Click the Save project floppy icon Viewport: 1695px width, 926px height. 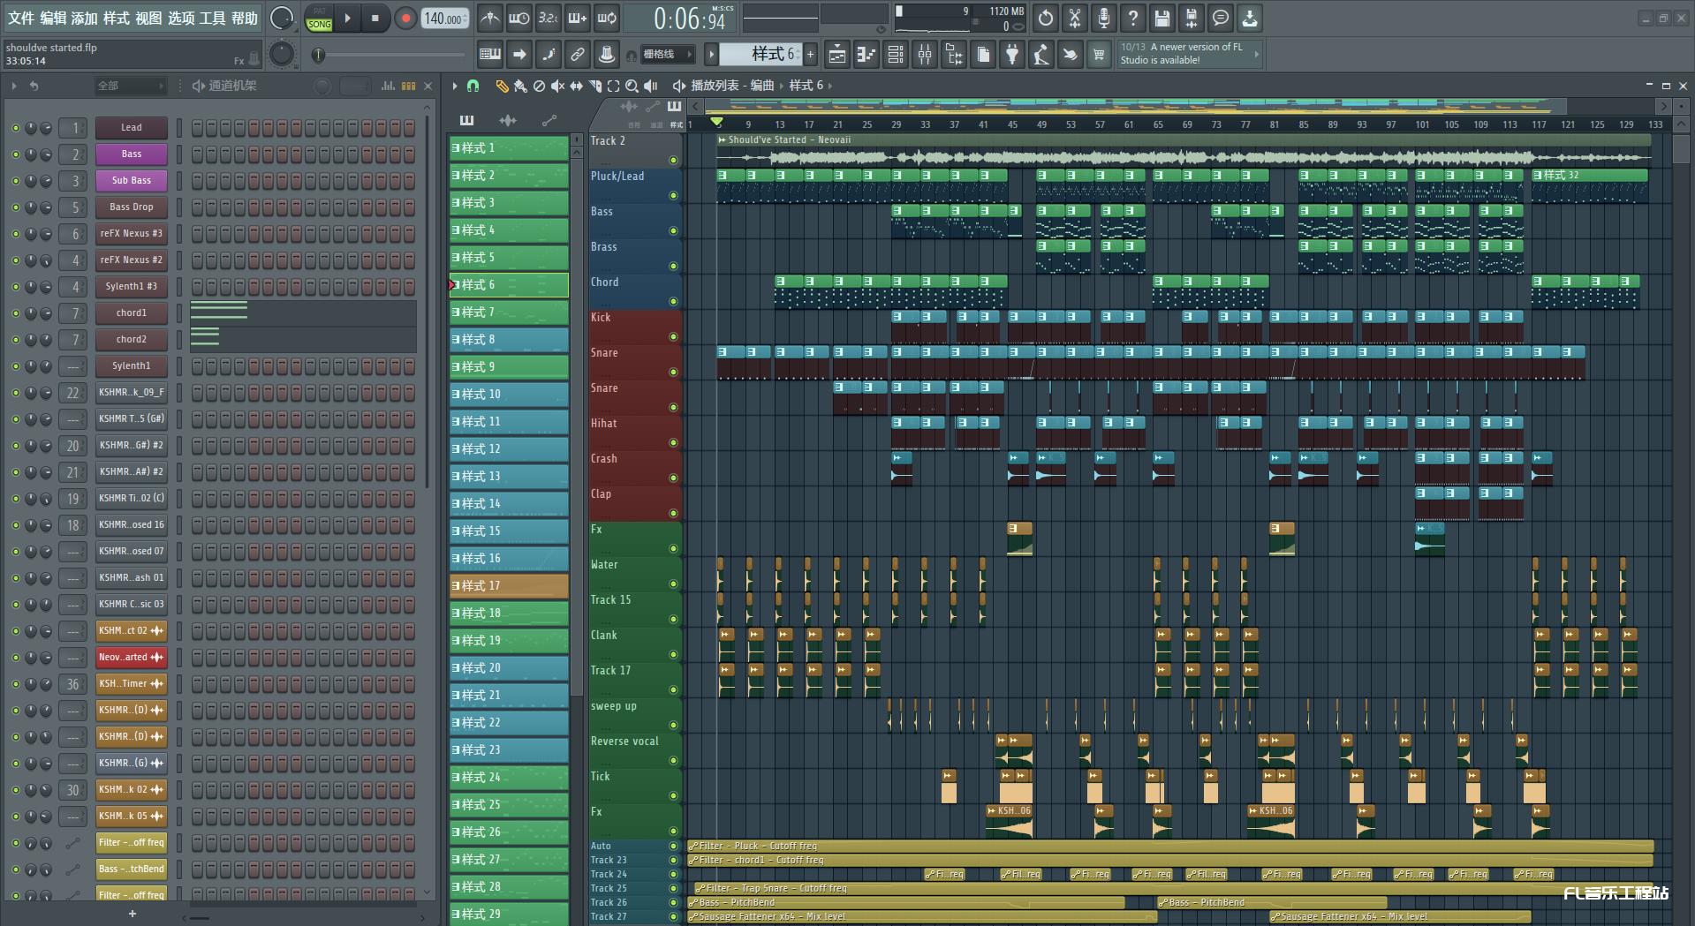[x=1162, y=18]
